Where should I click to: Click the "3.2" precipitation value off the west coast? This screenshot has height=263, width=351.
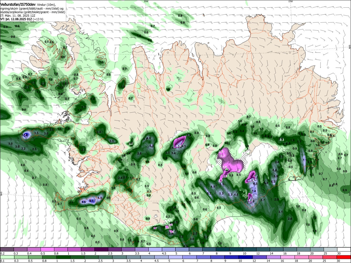[23, 148]
